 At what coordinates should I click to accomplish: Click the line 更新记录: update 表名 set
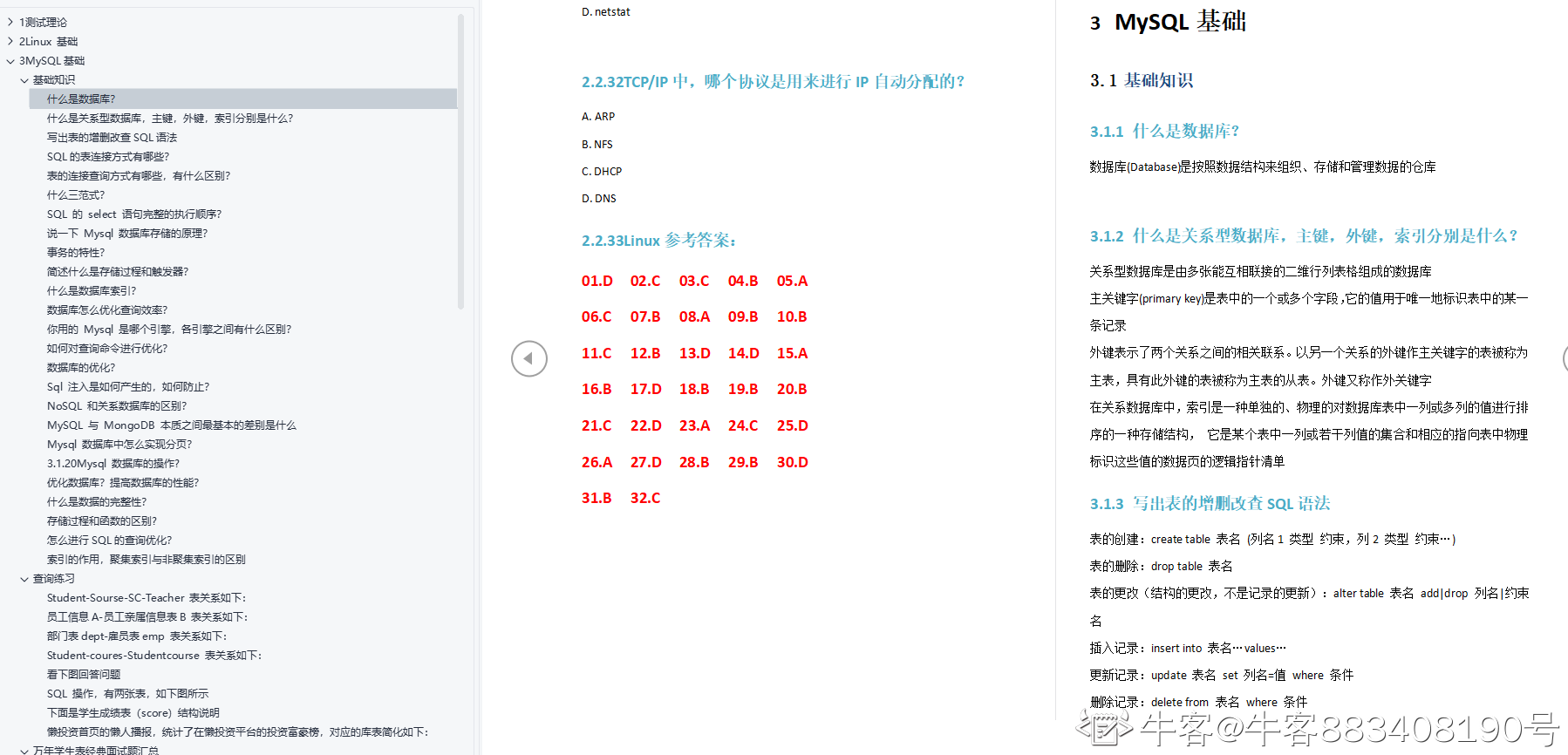pos(1221,676)
